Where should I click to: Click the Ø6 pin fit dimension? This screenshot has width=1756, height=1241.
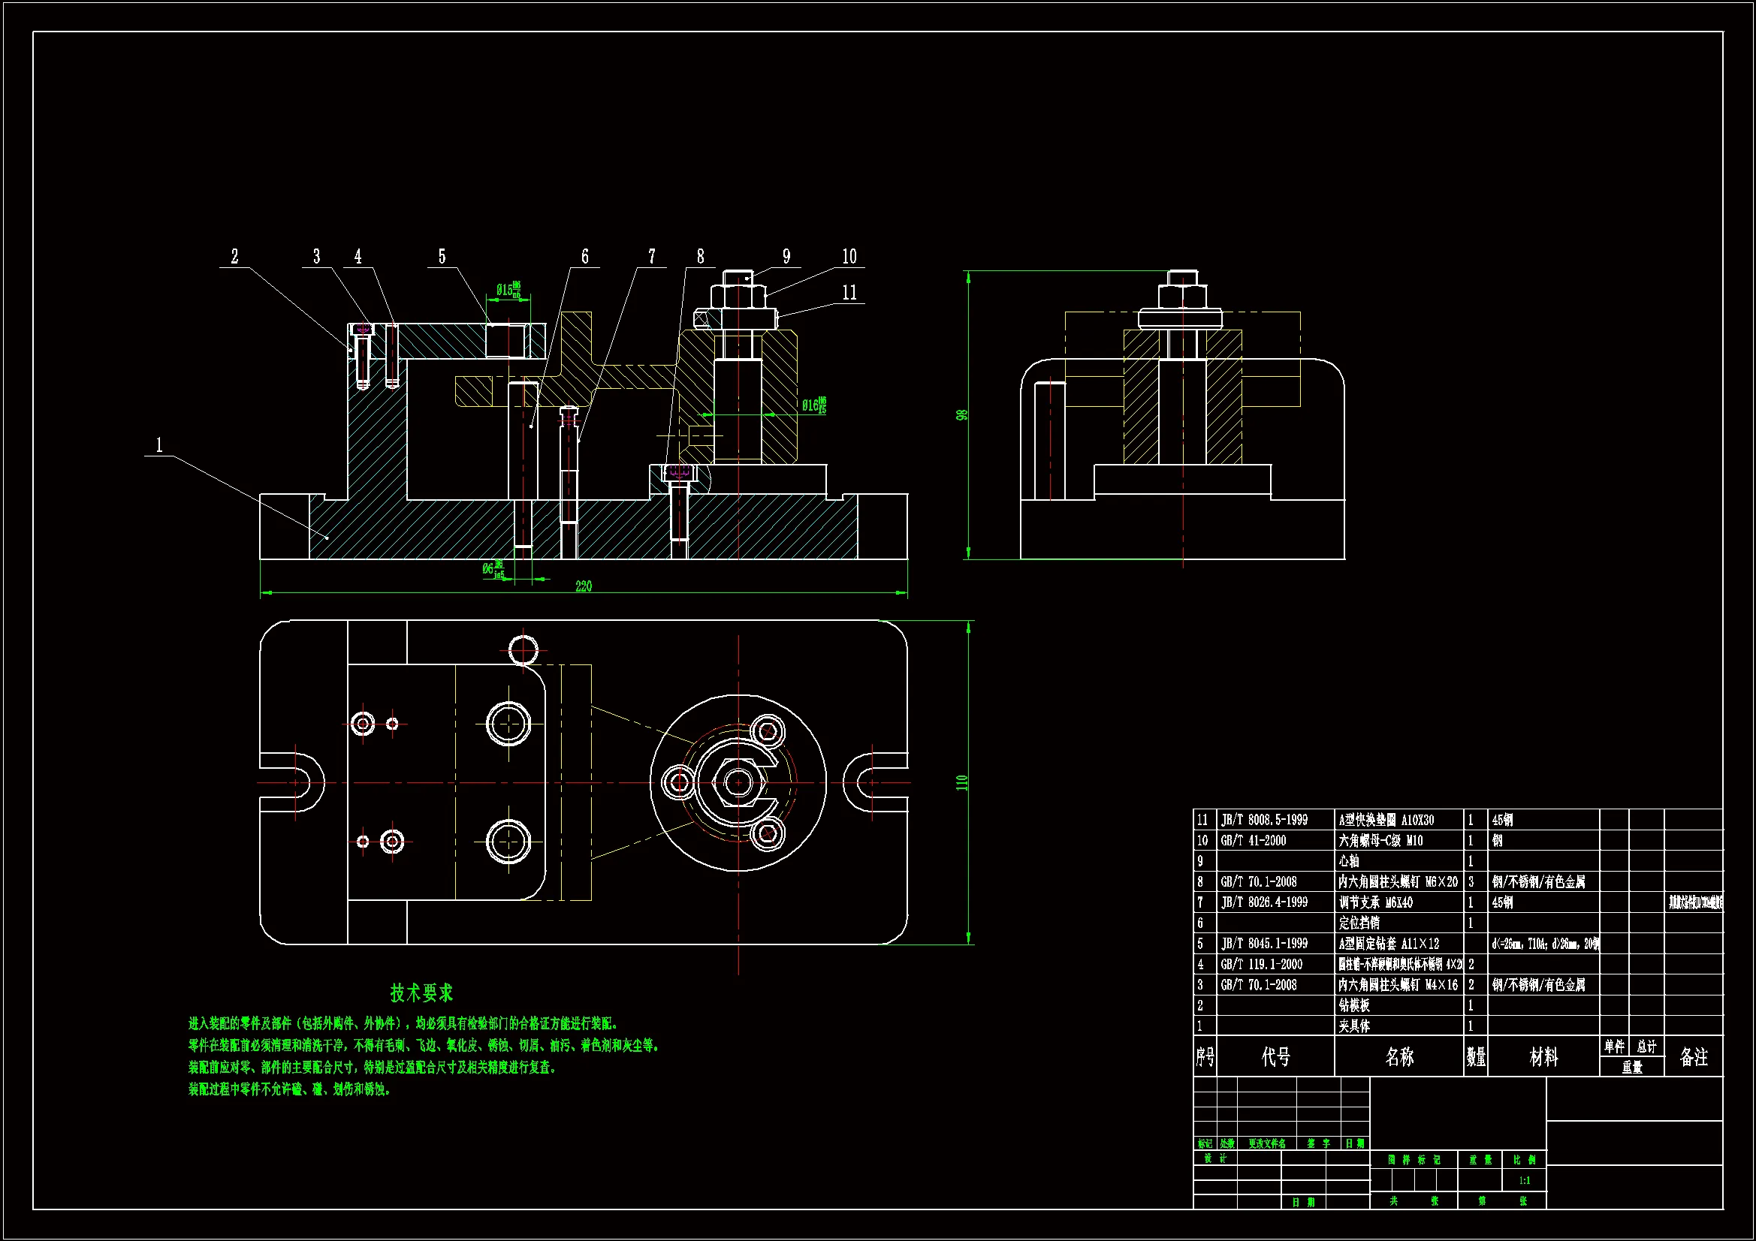click(x=493, y=569)
